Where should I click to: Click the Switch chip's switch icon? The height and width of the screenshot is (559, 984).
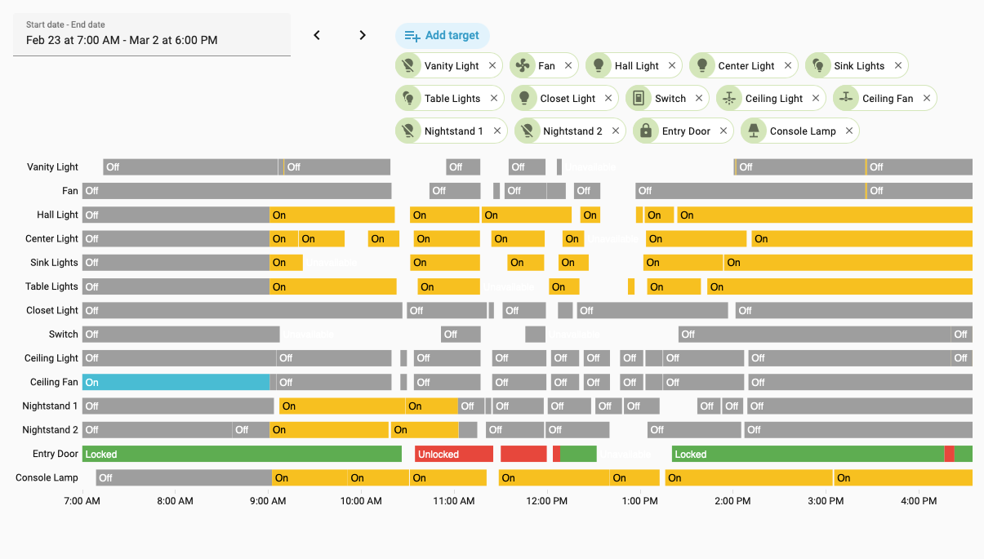coord(639,99)
